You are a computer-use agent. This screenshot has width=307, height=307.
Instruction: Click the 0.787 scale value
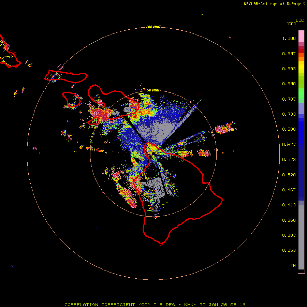click(289, 99)
